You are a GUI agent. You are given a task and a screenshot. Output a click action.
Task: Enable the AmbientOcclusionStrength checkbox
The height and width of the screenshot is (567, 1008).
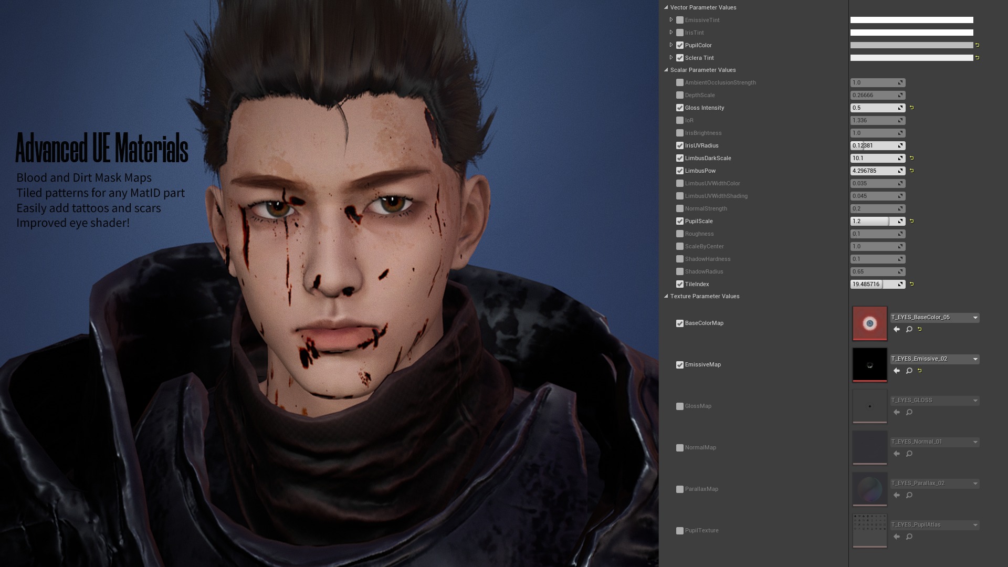(680, 82)
